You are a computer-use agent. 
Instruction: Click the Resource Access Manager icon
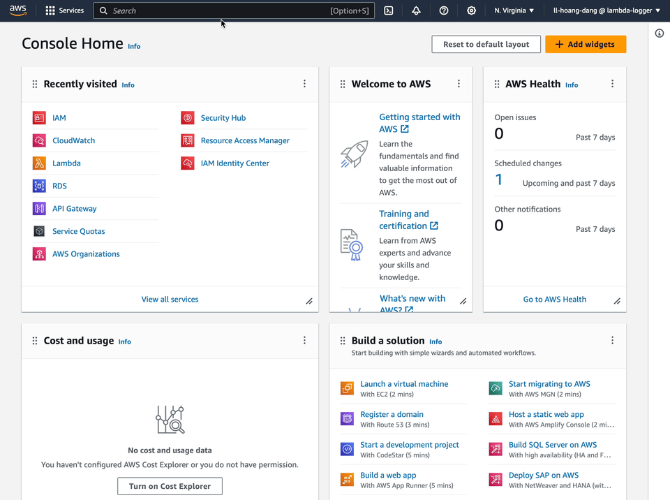(x=188, y=140)
